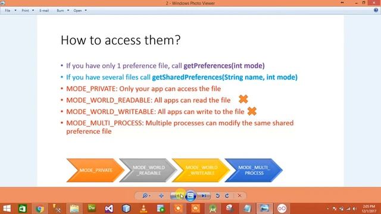Viewport: 381px width, 214px height.
Task: Open VLC media player from taskbar
Action: [143, 209]
